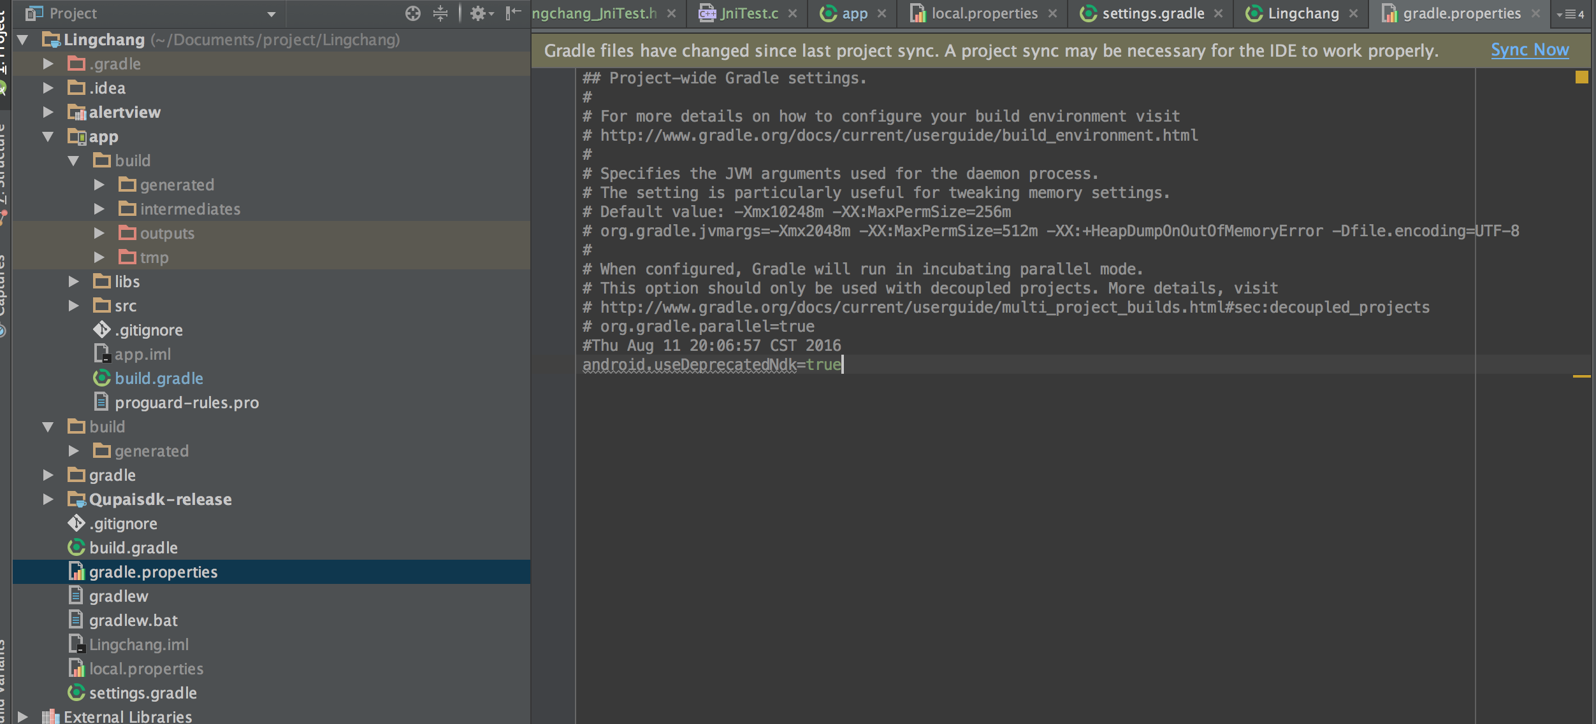1596x724 pixels.
Task: Click the Sync Now link
Action: [1530, 50]
